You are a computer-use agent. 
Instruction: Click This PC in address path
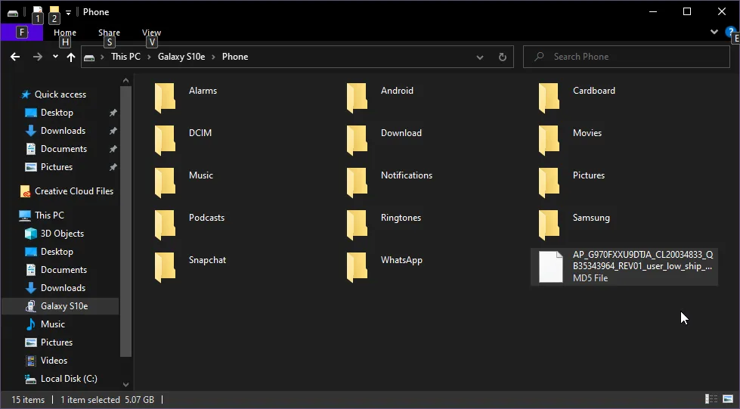[125, 57]
